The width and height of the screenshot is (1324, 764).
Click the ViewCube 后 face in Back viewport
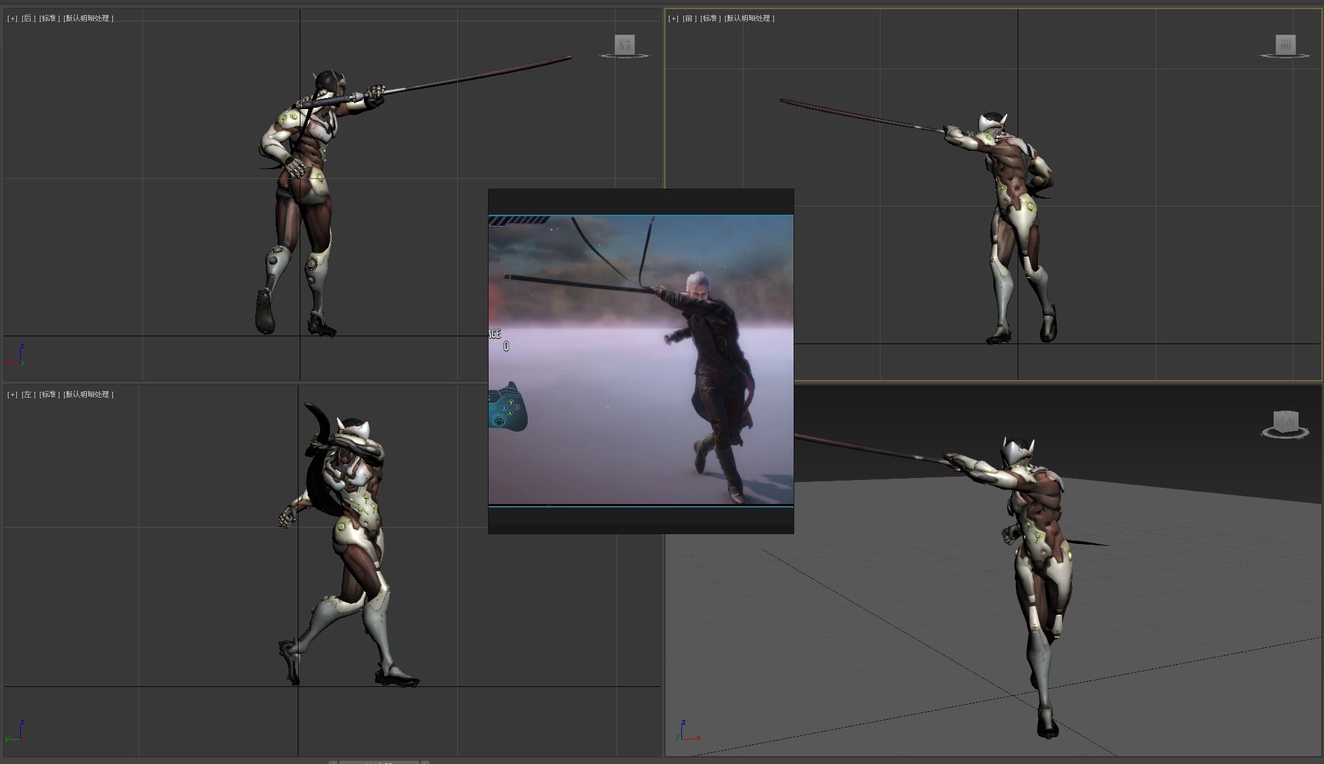(625, 44)
